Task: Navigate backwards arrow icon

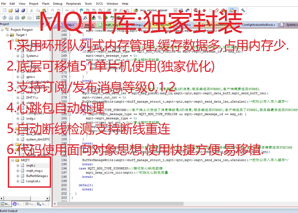Action: 67,10
